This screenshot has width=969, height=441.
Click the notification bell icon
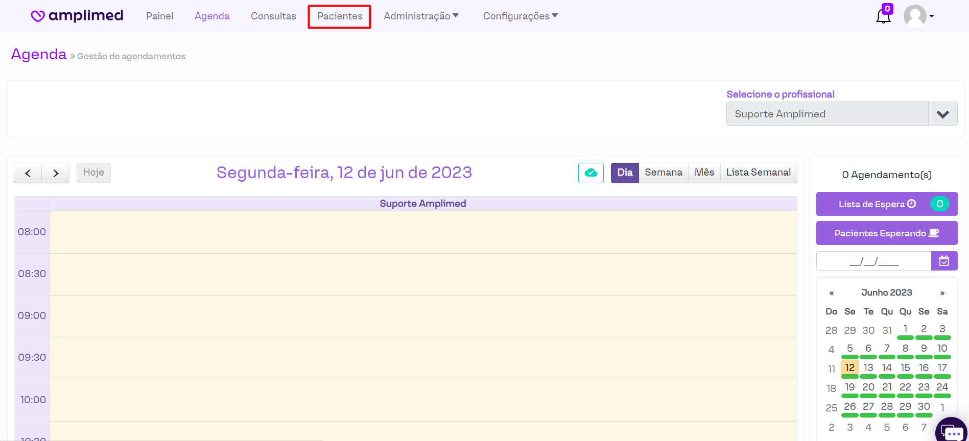tap(883, 16)
